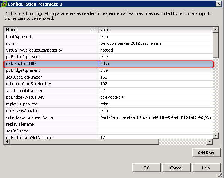224x178 pixels.
Task: Click the true value of unity.wasCapable
Action: pyautogui.click(x=156, y=111)
